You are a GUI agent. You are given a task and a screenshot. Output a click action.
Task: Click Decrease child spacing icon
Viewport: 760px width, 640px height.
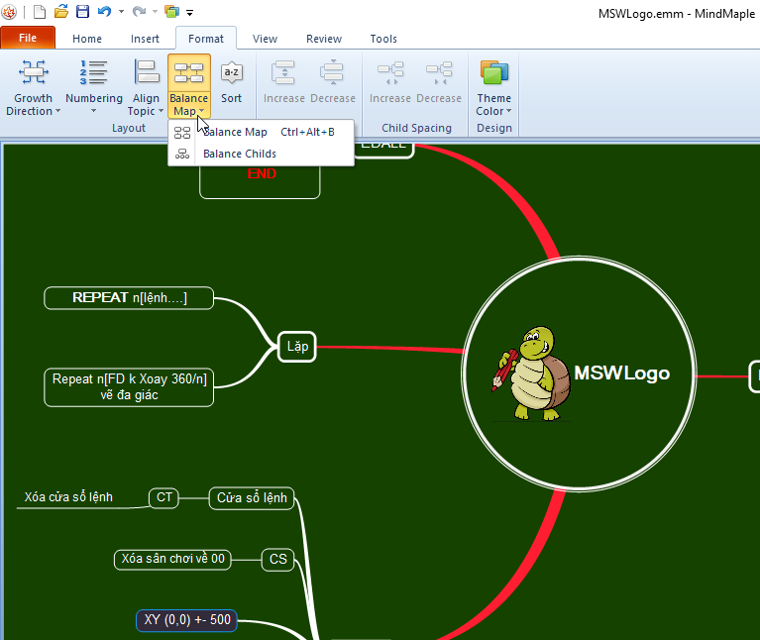coord(439,72)
